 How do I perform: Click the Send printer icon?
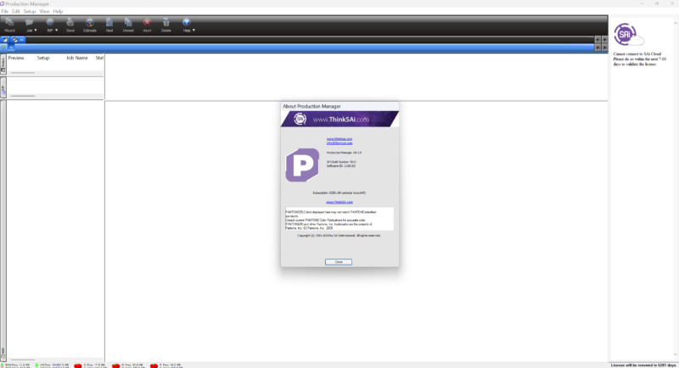(x=70, y=23)
